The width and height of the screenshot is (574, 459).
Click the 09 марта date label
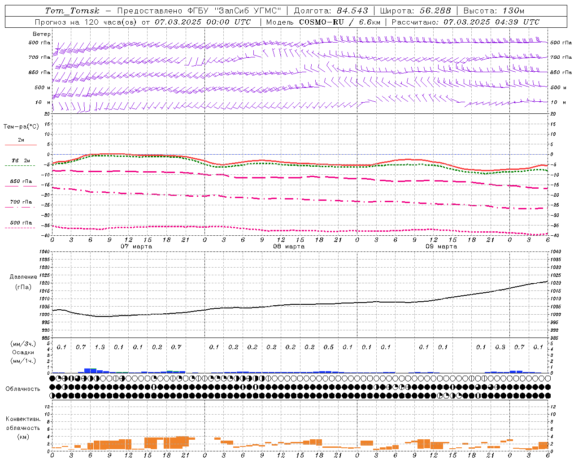pos(441,247)
